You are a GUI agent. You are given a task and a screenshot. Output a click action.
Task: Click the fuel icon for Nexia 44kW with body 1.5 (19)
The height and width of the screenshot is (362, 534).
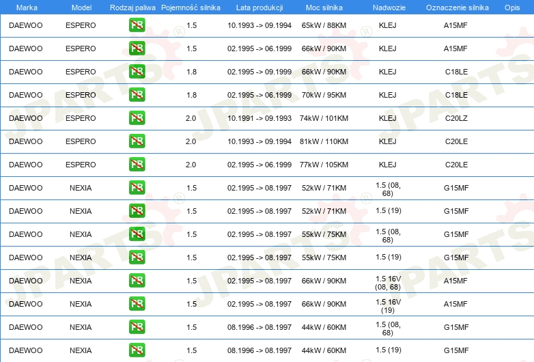[137, 350]
